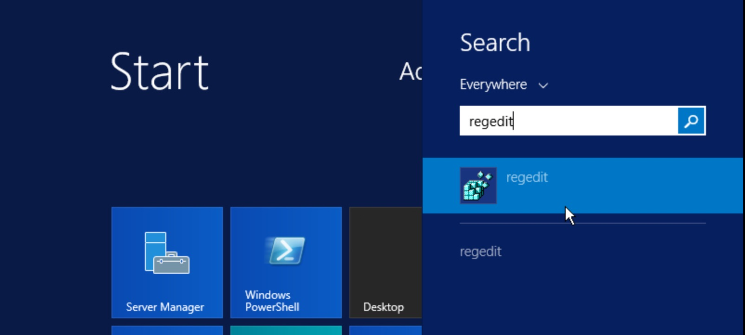Launch the Windows PowerShell tile

tap(286, 263)
